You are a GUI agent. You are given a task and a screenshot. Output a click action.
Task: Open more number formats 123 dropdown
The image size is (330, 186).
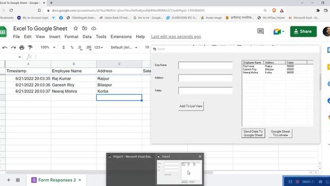[98, 48]
